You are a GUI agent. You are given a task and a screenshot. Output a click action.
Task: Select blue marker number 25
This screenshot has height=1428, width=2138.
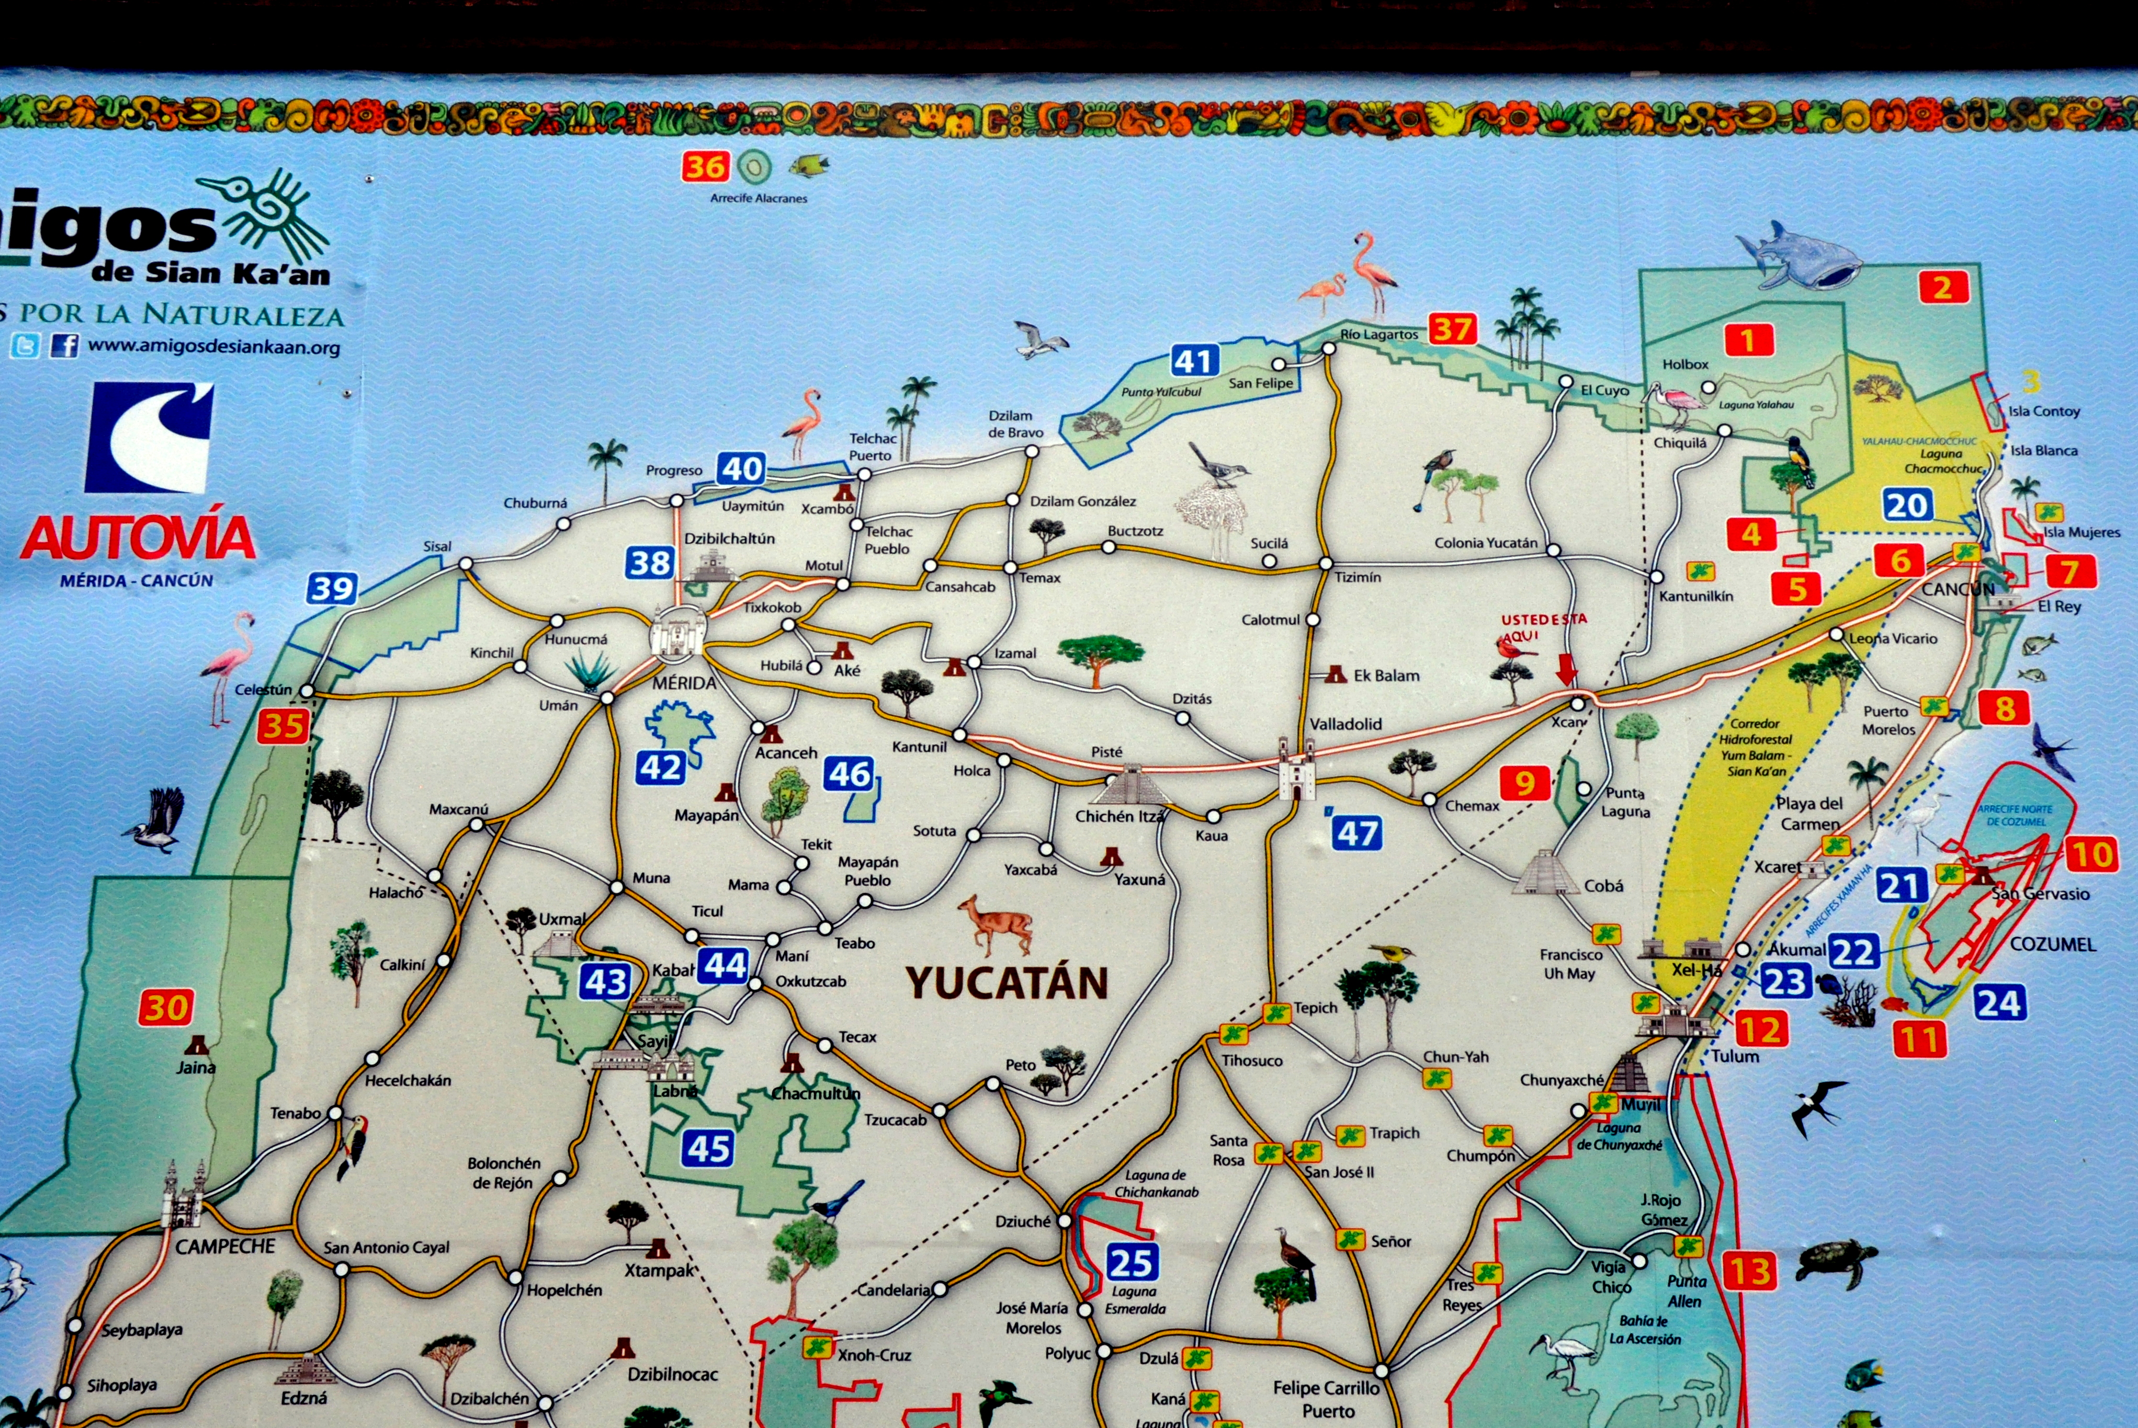coord(1133,1262)
